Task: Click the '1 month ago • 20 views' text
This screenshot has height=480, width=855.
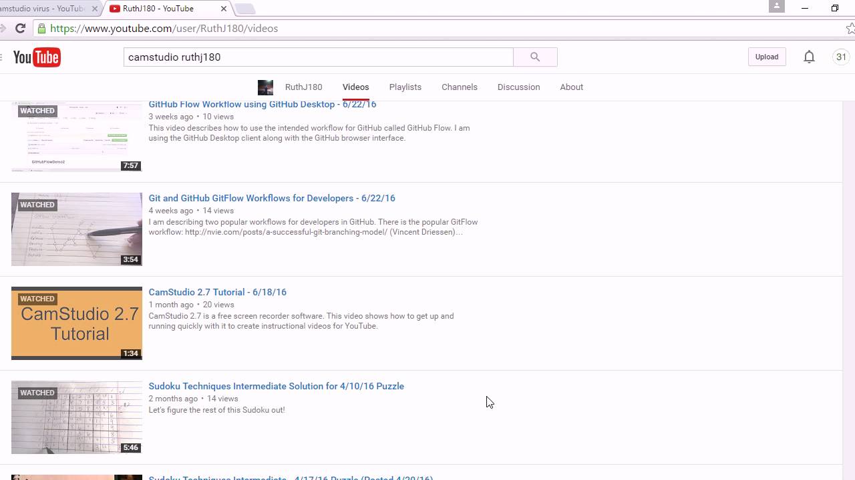Action: point(191,305)
